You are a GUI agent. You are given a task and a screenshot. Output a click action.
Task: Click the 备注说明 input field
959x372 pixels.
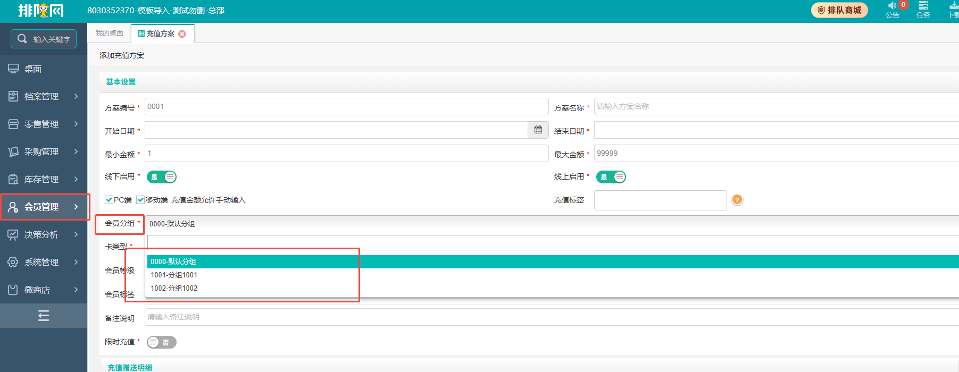click(552, 317)
